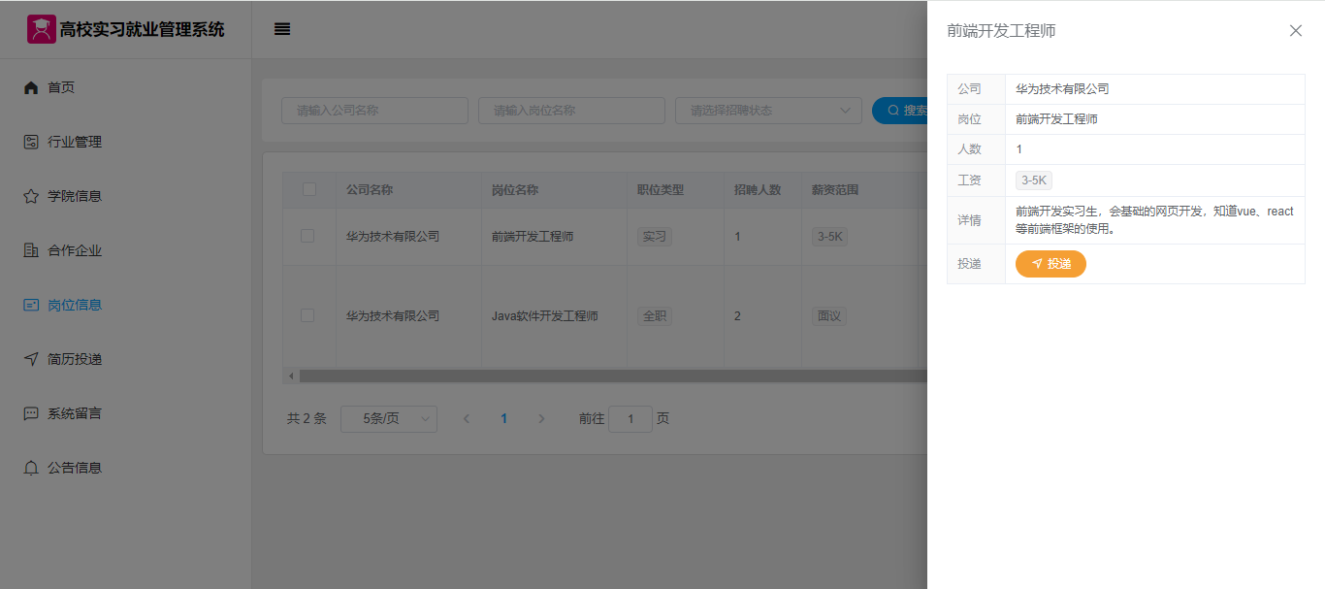This screenshot has height=589, width=1325.
Task: Click the blue 搜索 button
Action: [900, 111]
